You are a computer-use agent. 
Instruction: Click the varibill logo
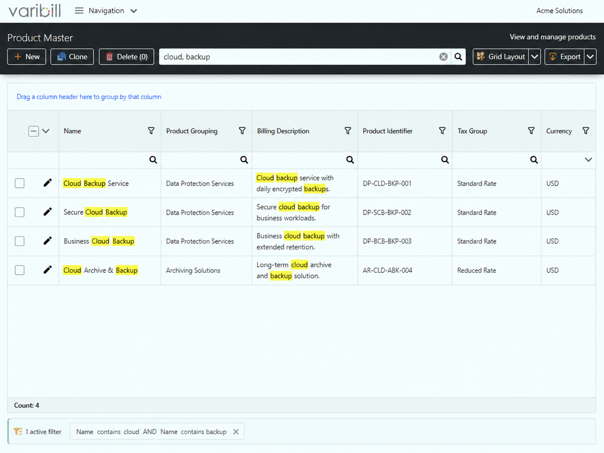pyautogui.click(x=35, y=10)
